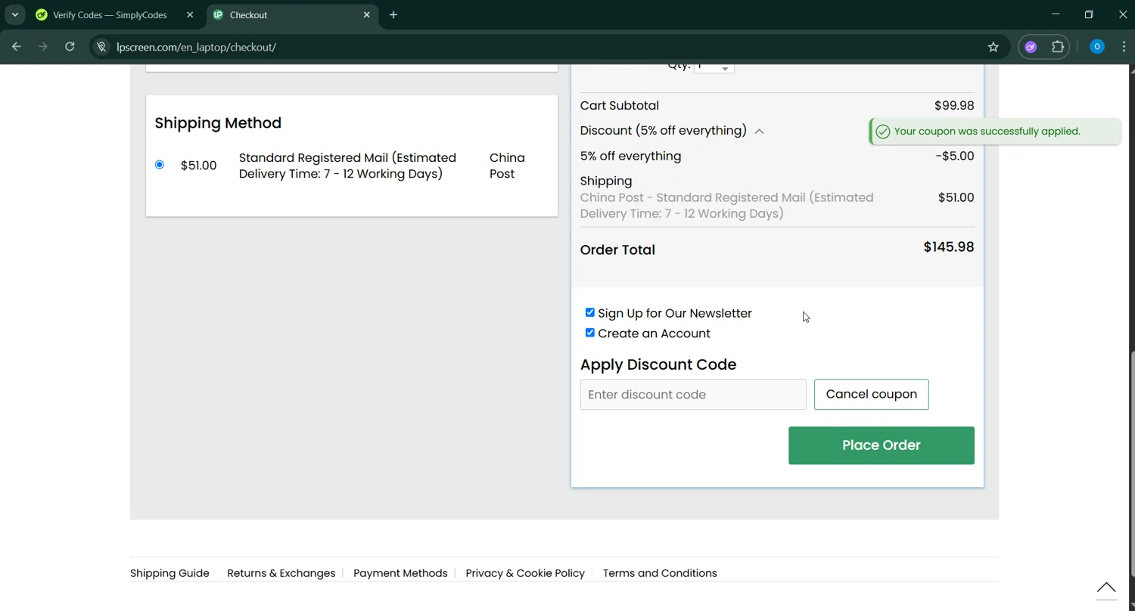
Task: Reload the checkout page
Action: (70, 47)
